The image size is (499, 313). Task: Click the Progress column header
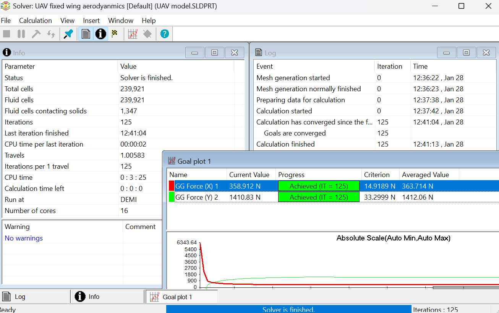[x=319, y=175]
